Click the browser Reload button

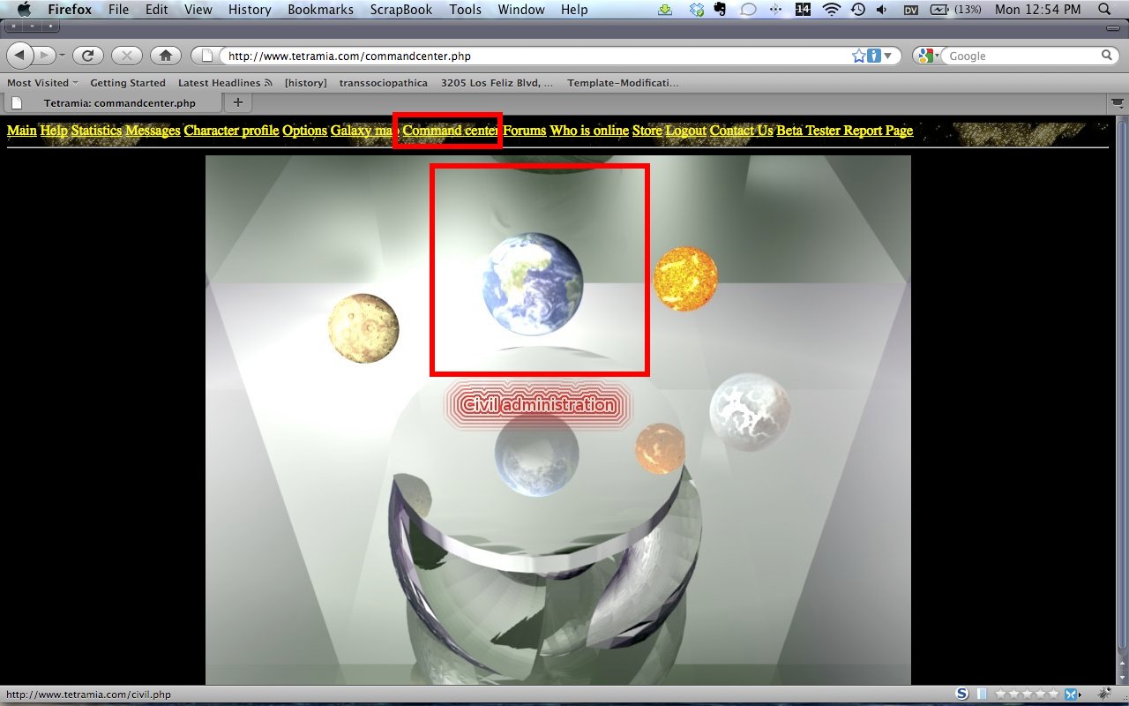click(x=87, y=56)
